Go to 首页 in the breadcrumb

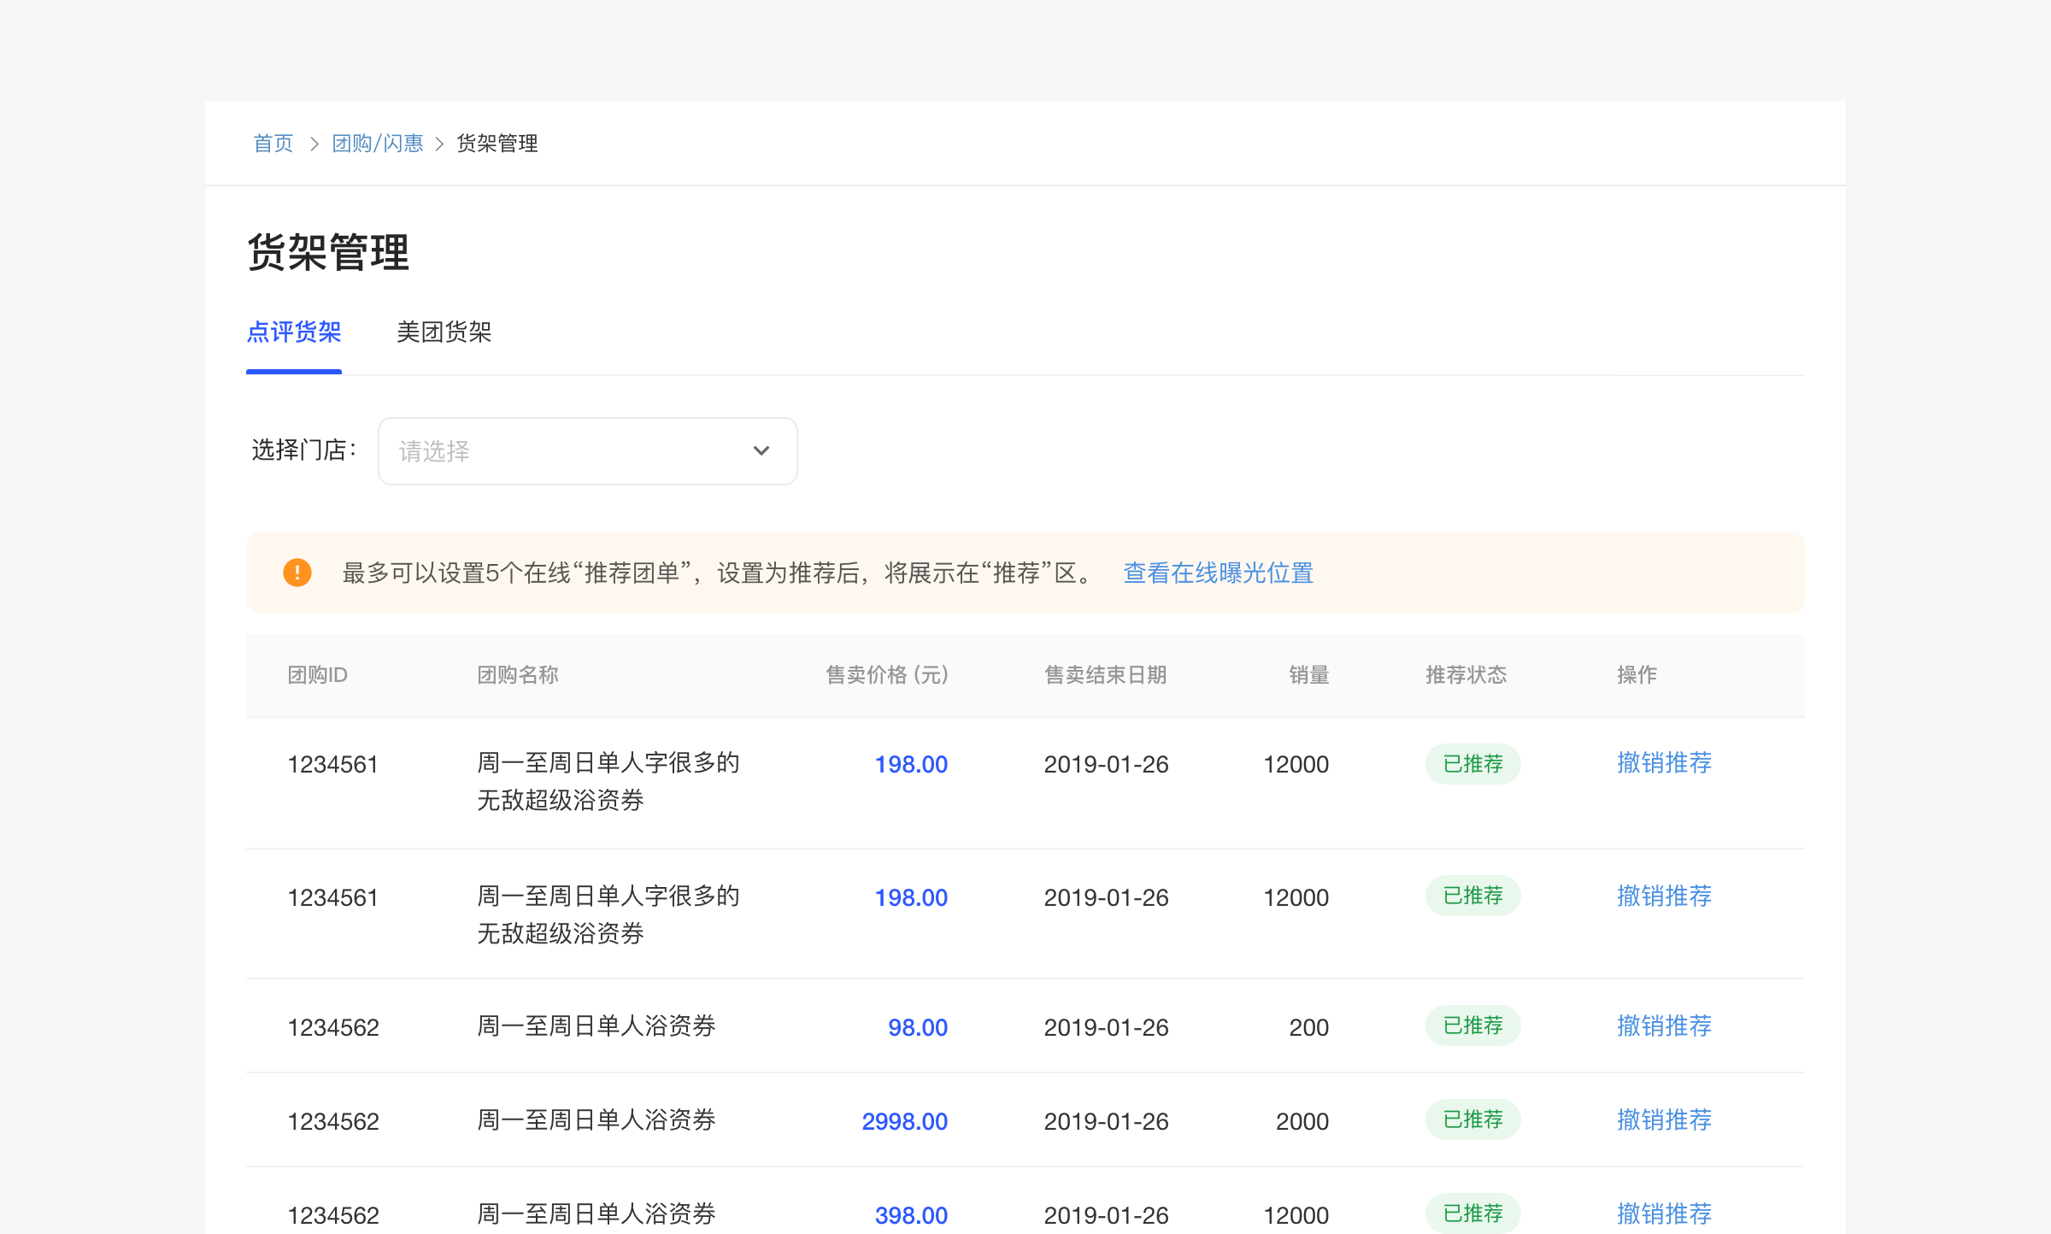[x=273, y=144]
